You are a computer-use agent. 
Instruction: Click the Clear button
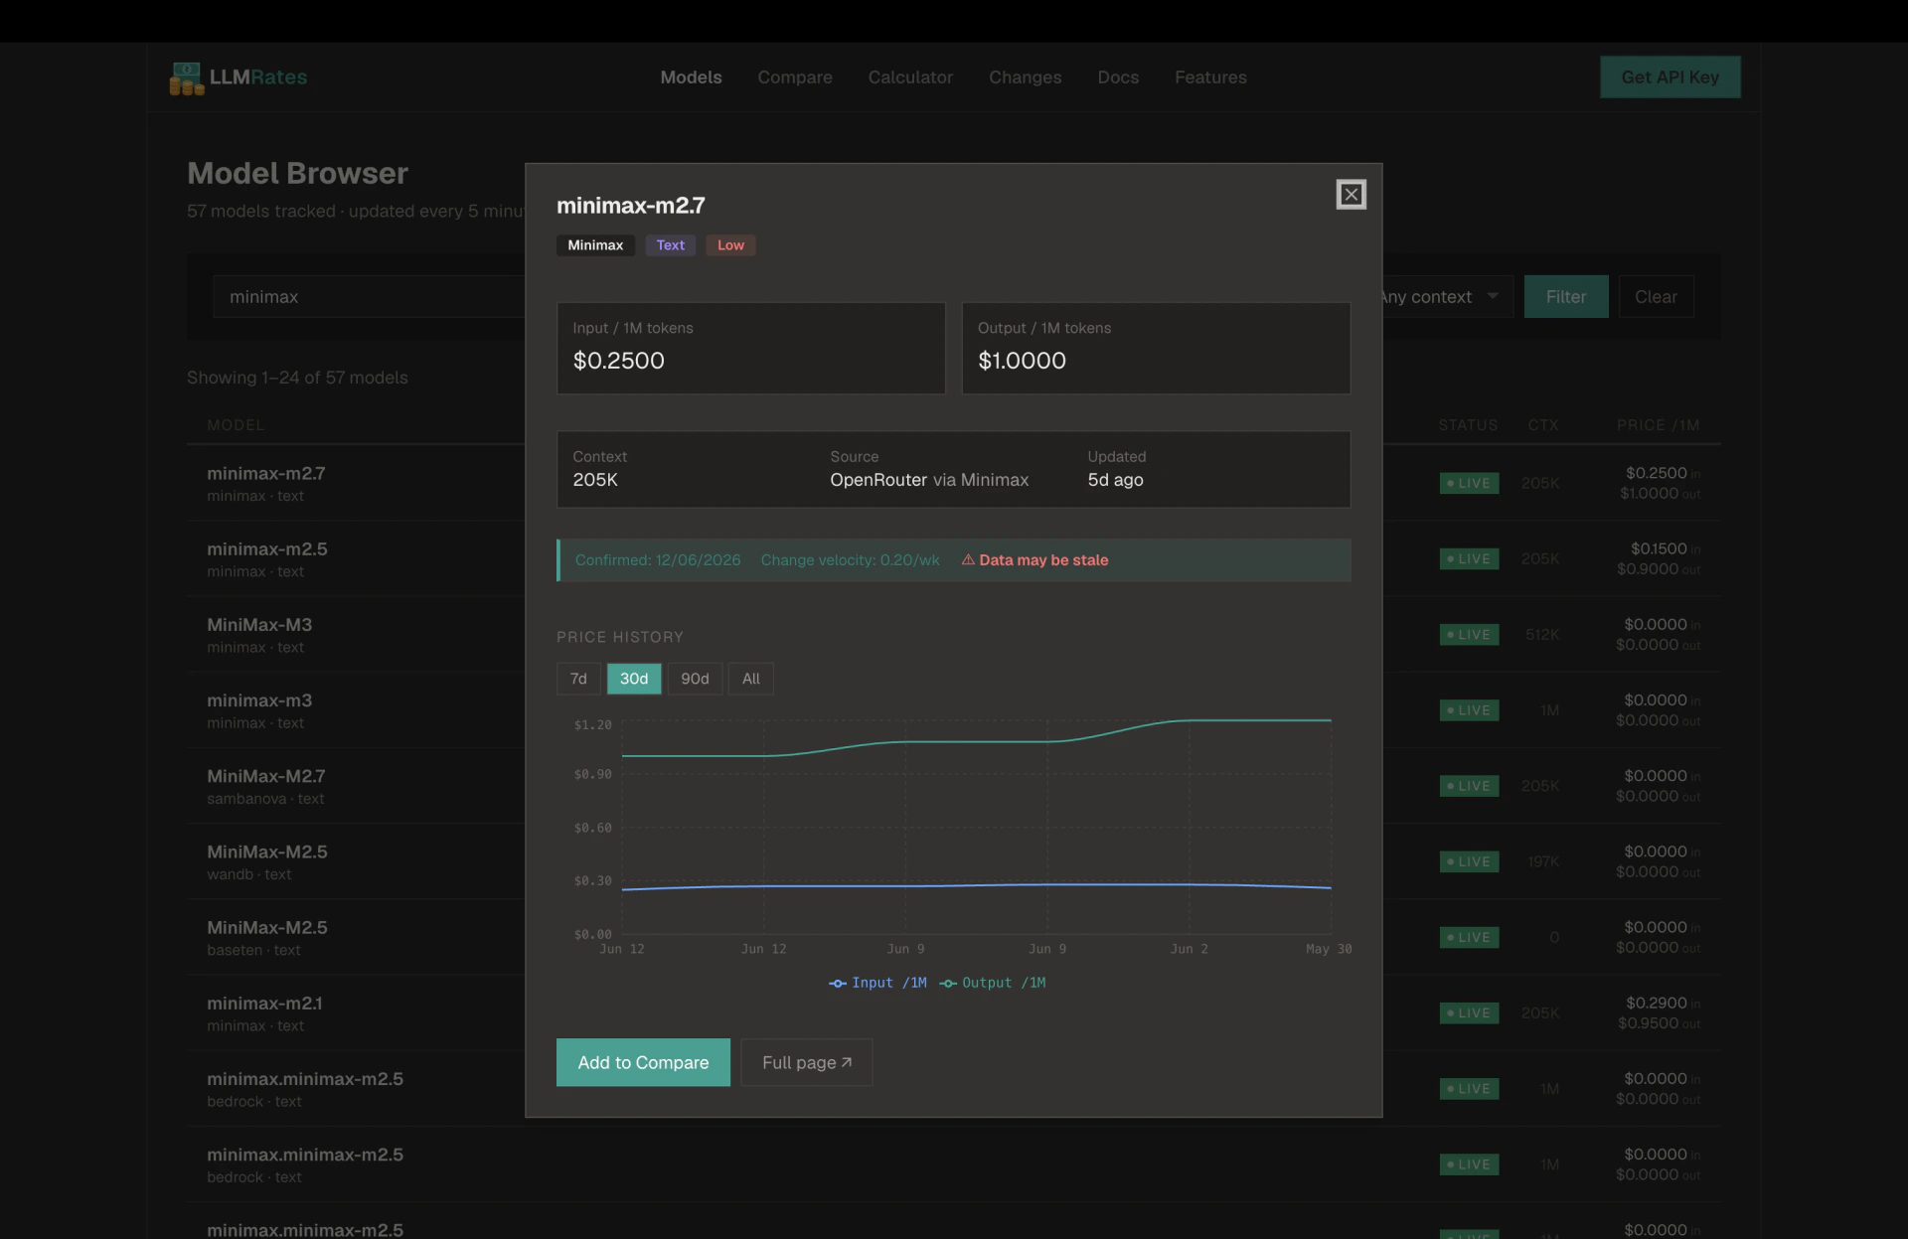[x=1656, y=296]
